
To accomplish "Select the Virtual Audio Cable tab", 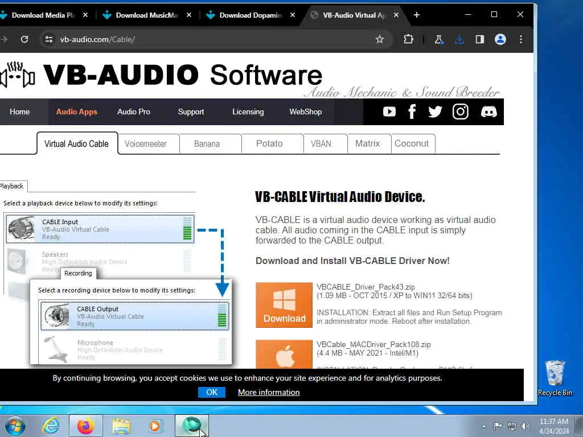I will pos(77,143).
